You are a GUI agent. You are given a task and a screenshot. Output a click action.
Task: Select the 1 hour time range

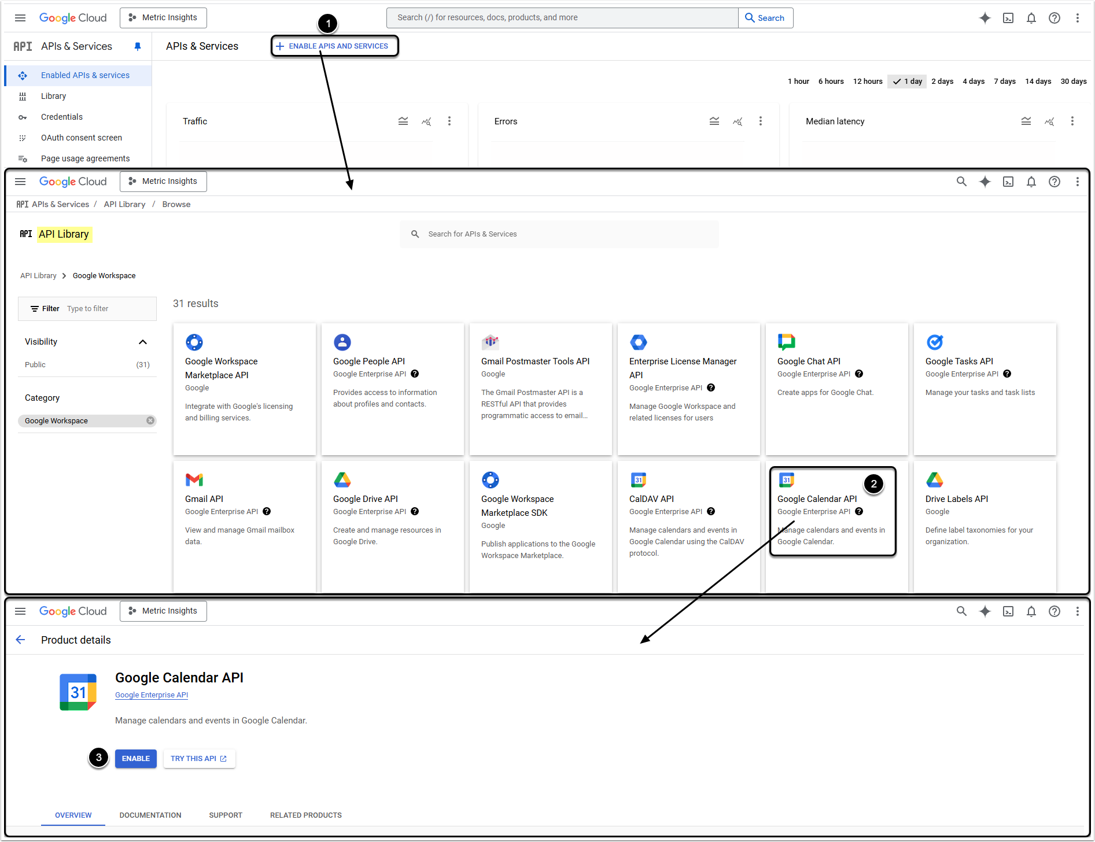798,82
